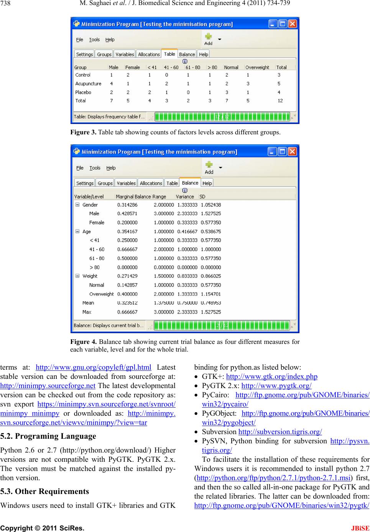Open the pygtk all-in-one download link
The height and width of the screenshot is (532, 370).
coord(282,506)
